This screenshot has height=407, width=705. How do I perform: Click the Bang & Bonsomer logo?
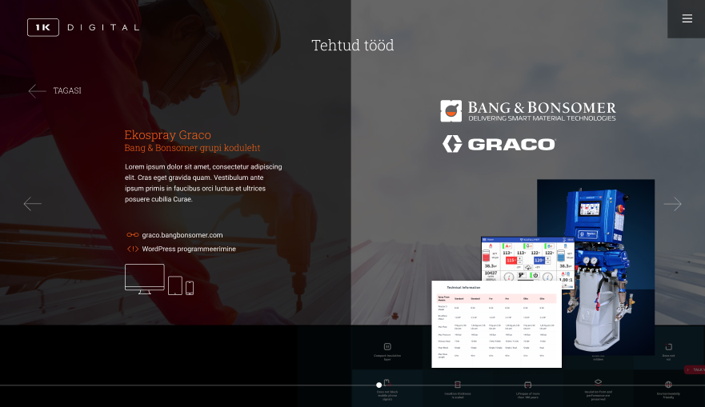tap(528, 111)
